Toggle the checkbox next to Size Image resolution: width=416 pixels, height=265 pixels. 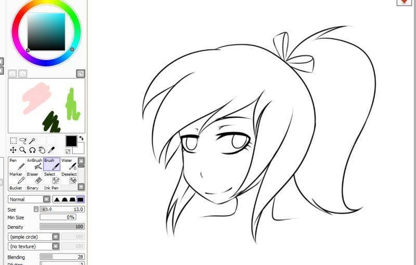(x=36, y=209)
